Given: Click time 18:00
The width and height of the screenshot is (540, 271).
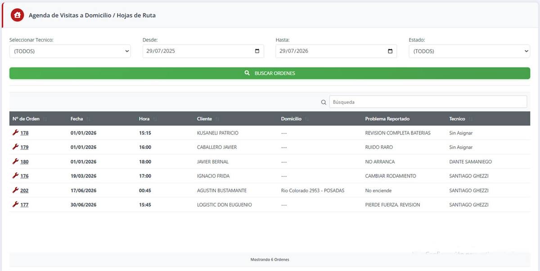Looking at the screenshot, I should (x=145, y=162).
